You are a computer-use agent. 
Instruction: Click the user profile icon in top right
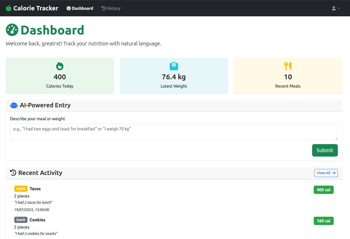[334, 8]
